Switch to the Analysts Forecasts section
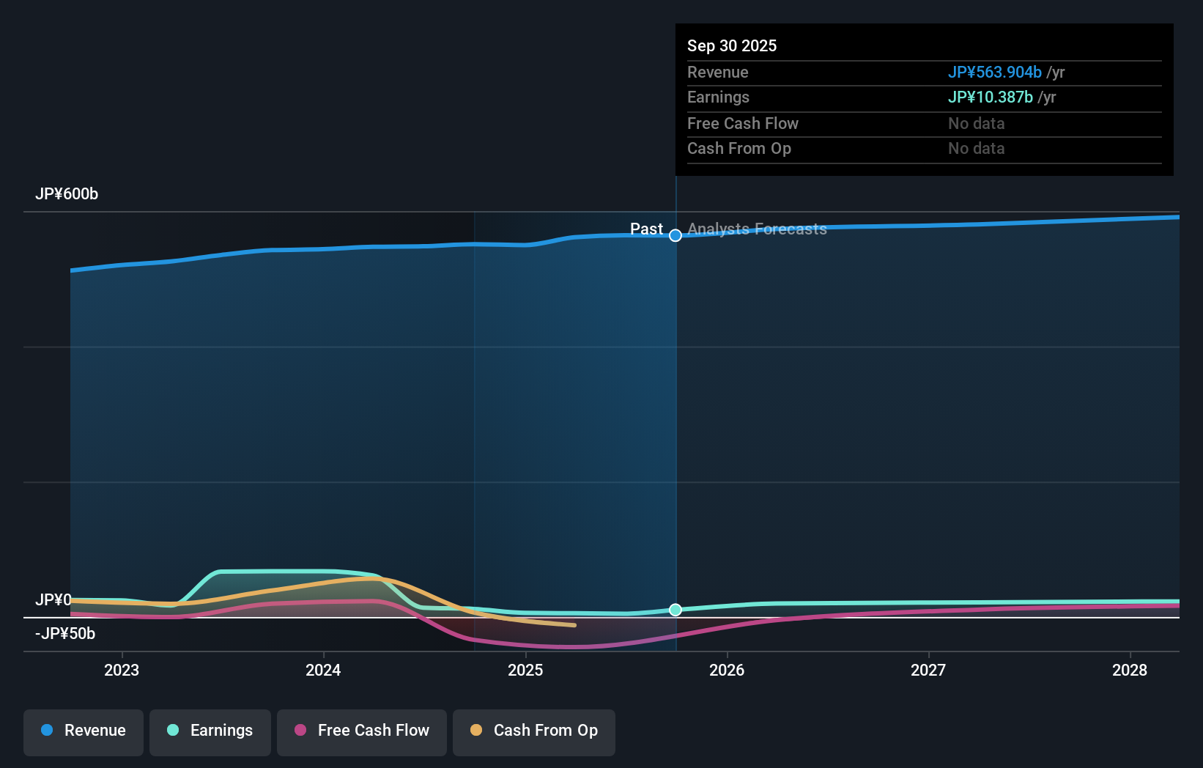 pyautogui.click(x=757, y=229)
